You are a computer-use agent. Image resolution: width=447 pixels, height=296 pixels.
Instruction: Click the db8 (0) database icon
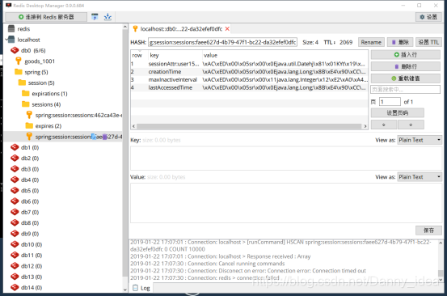tap(15, 222)
